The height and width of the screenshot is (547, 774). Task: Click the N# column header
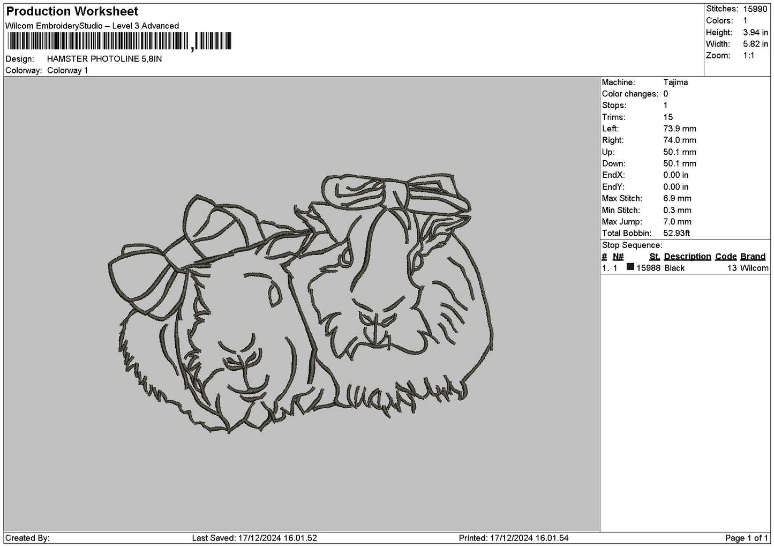click(618, 257)
